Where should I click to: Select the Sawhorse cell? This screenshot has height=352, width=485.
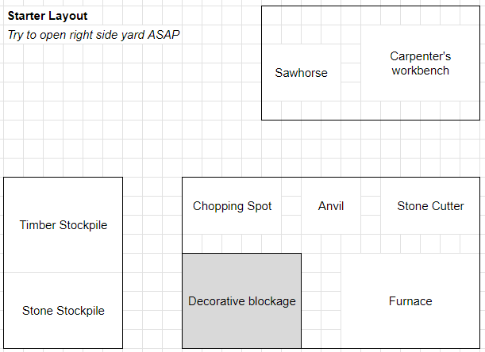pos(302,73)
